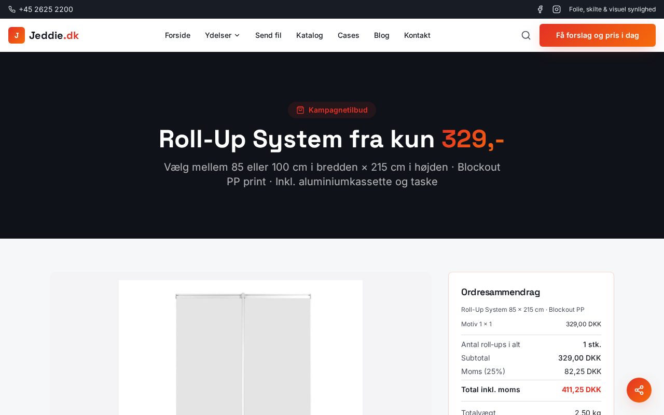Screen dimensions: 664x415
Task: Open the Ydelser chevron arrow
Action: click(237, 35)
